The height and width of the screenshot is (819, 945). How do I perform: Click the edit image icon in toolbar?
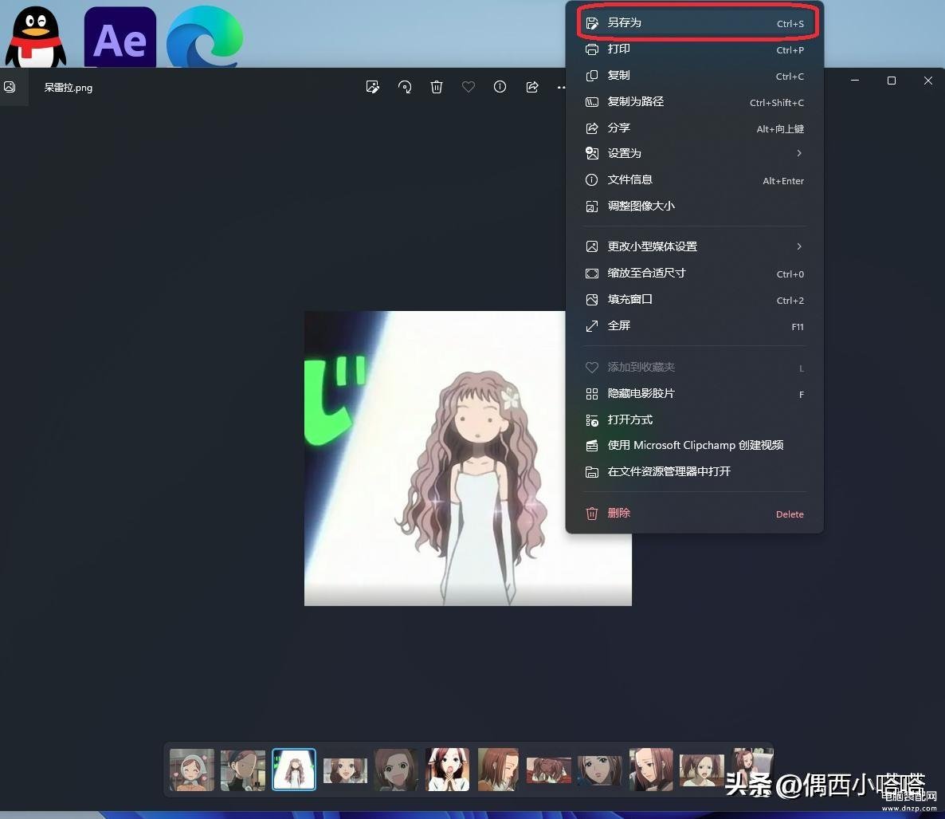(373, 87)
